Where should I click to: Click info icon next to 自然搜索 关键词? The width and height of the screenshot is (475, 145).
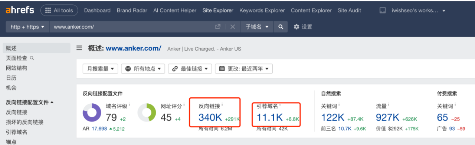pos(339,105)
